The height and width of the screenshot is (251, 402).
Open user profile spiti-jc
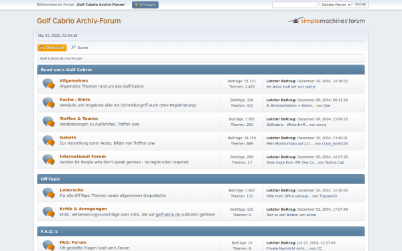tap(310, 87)
